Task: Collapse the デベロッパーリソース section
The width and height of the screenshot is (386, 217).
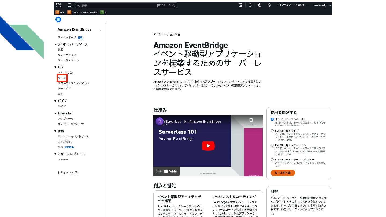Action: [55, 44]
